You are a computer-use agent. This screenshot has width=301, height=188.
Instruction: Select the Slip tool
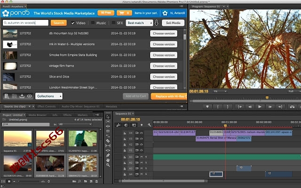pos(108,146)
